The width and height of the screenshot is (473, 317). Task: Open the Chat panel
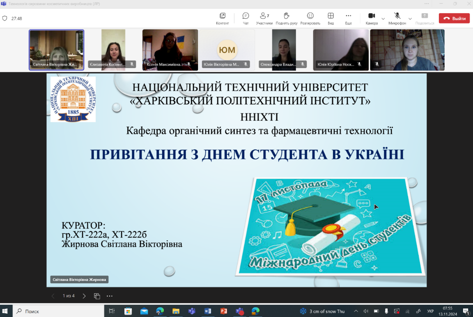pos(246,18)
